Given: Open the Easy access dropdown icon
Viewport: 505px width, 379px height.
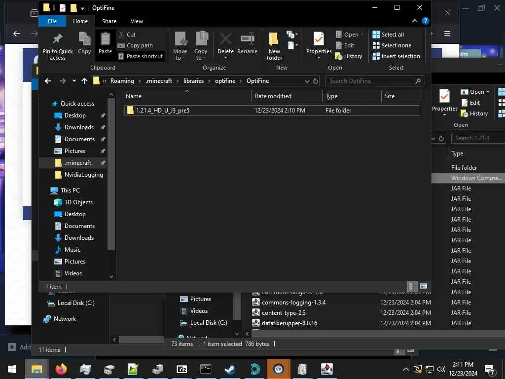Looking at the screenshot, I should (x=292, y=45).
